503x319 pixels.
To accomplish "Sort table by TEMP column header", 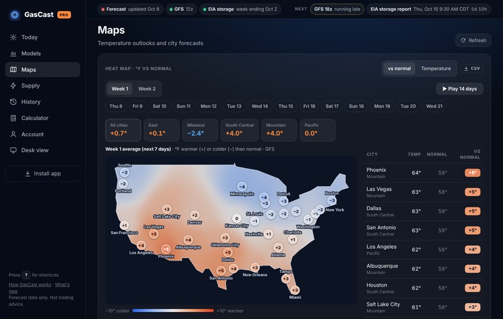I will click(x=414, y=154).
